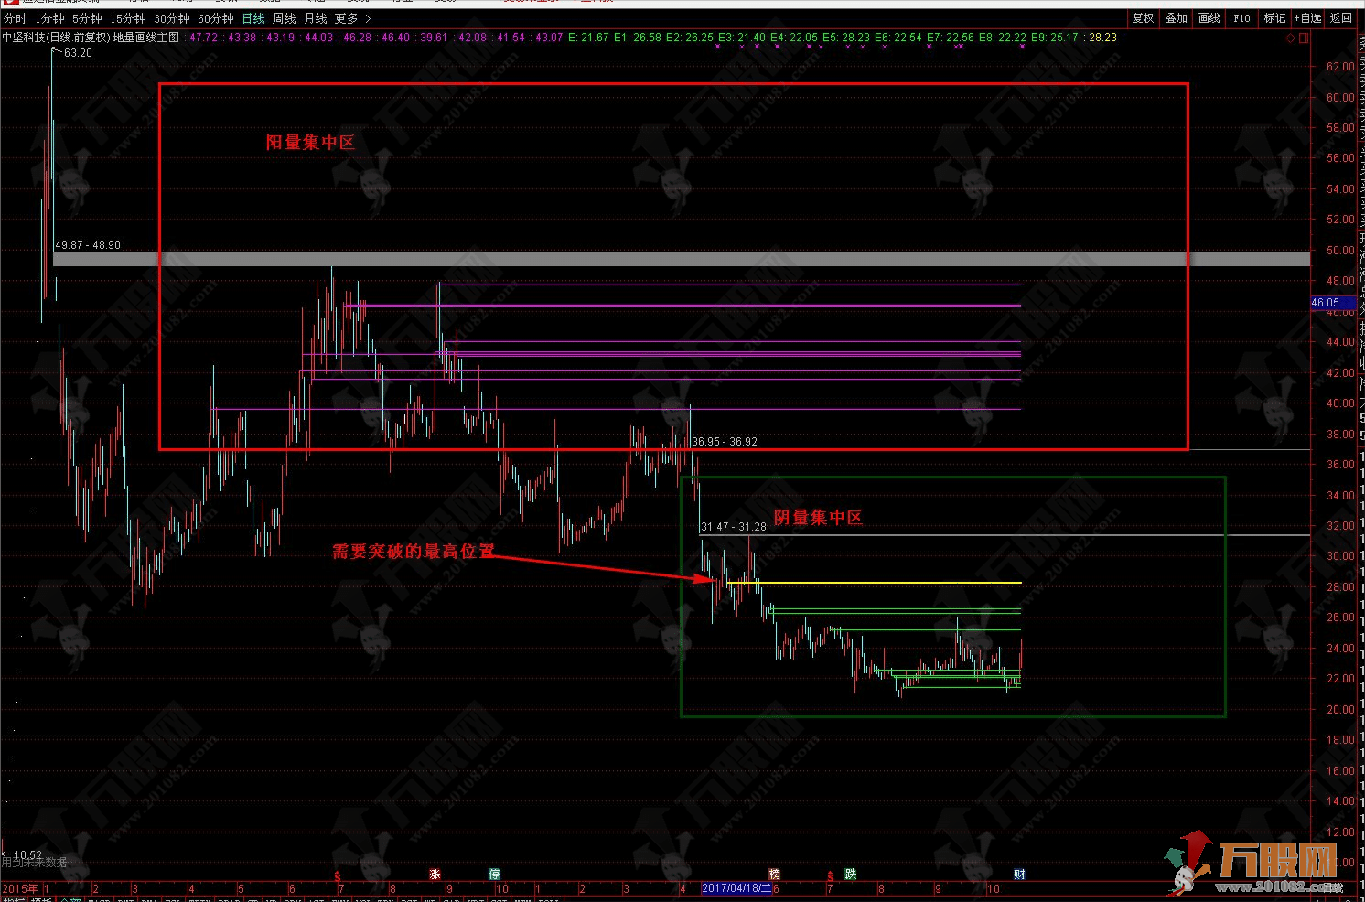The height and width of the screenshot is (902, 1365).
Task: Click the E9: 25.17 indicator value
Action: pyautogui.click(x=1055, y=38)
